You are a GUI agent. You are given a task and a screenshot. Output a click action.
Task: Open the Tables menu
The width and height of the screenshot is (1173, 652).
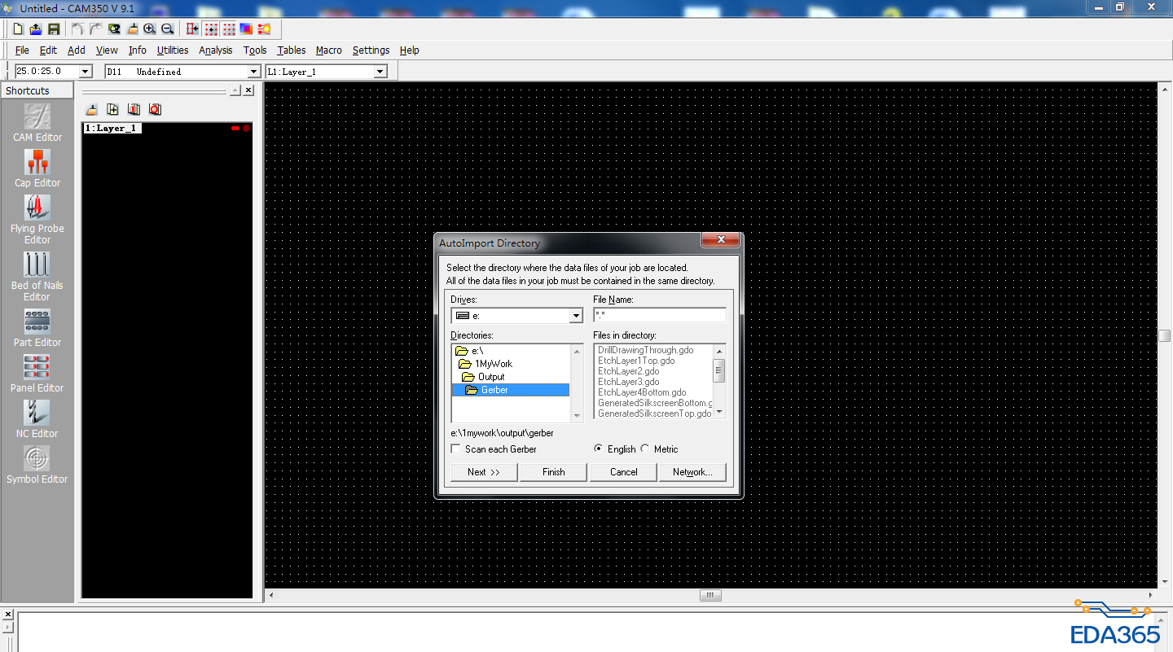[x=292, y=50]
